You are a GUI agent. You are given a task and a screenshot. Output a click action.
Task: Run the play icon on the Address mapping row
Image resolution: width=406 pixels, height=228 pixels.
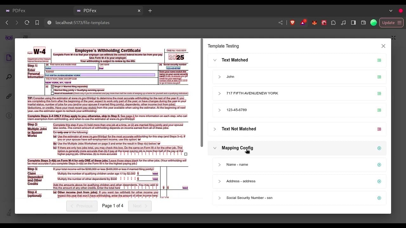379,181
